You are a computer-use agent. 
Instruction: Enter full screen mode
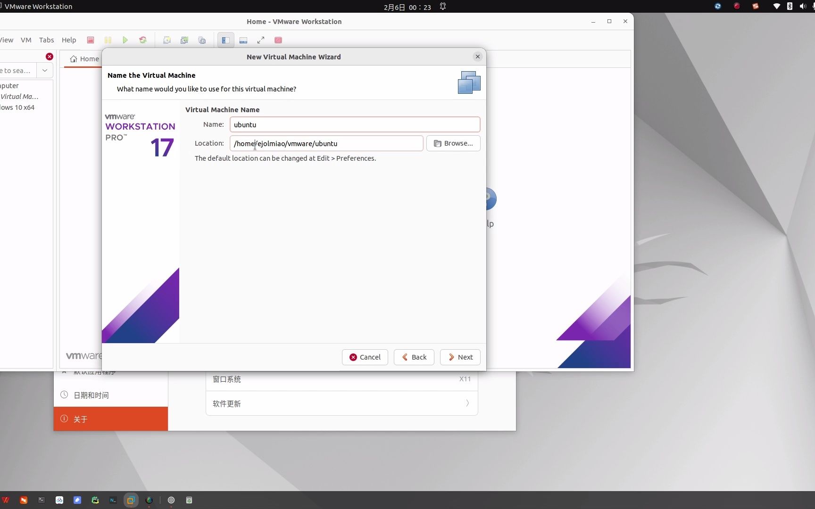tap(261, 40)
